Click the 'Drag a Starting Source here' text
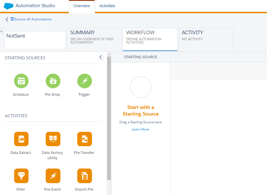267x195 pixels. click(141, 122)
